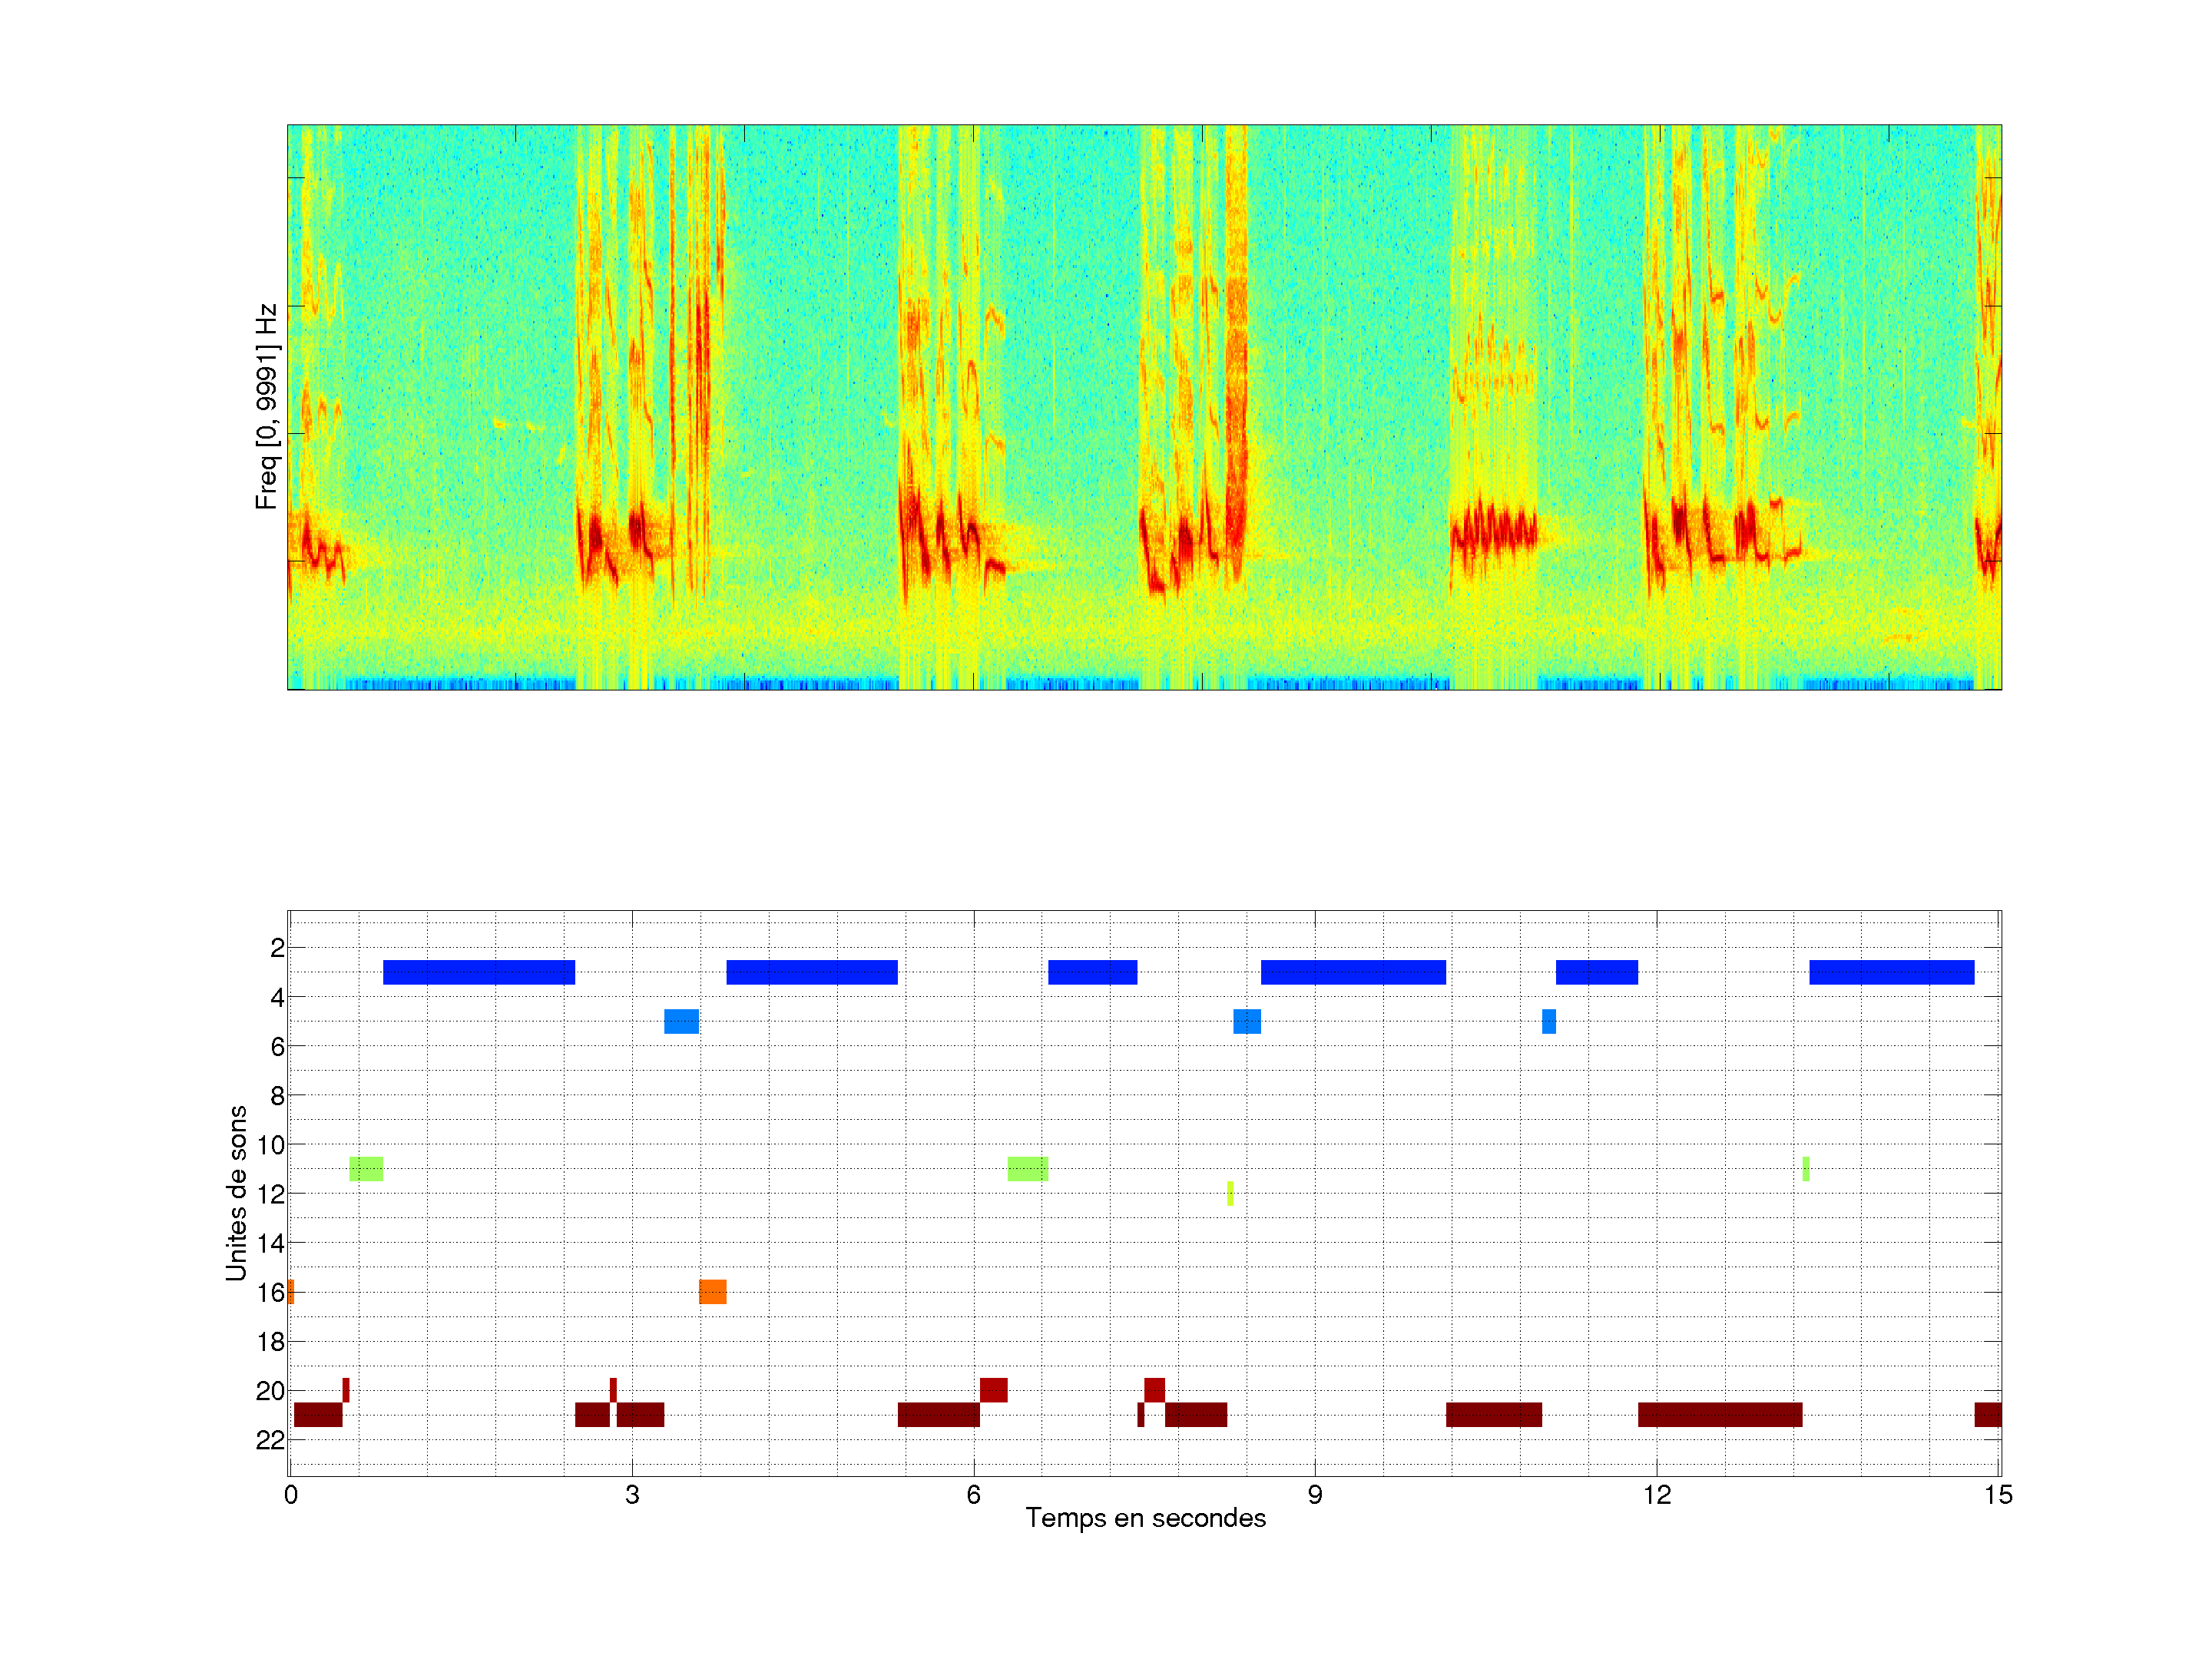Select the orange block near unit 16
The height and width of the screenshot is (1659, 2212).
click(x=712, y=1292)
